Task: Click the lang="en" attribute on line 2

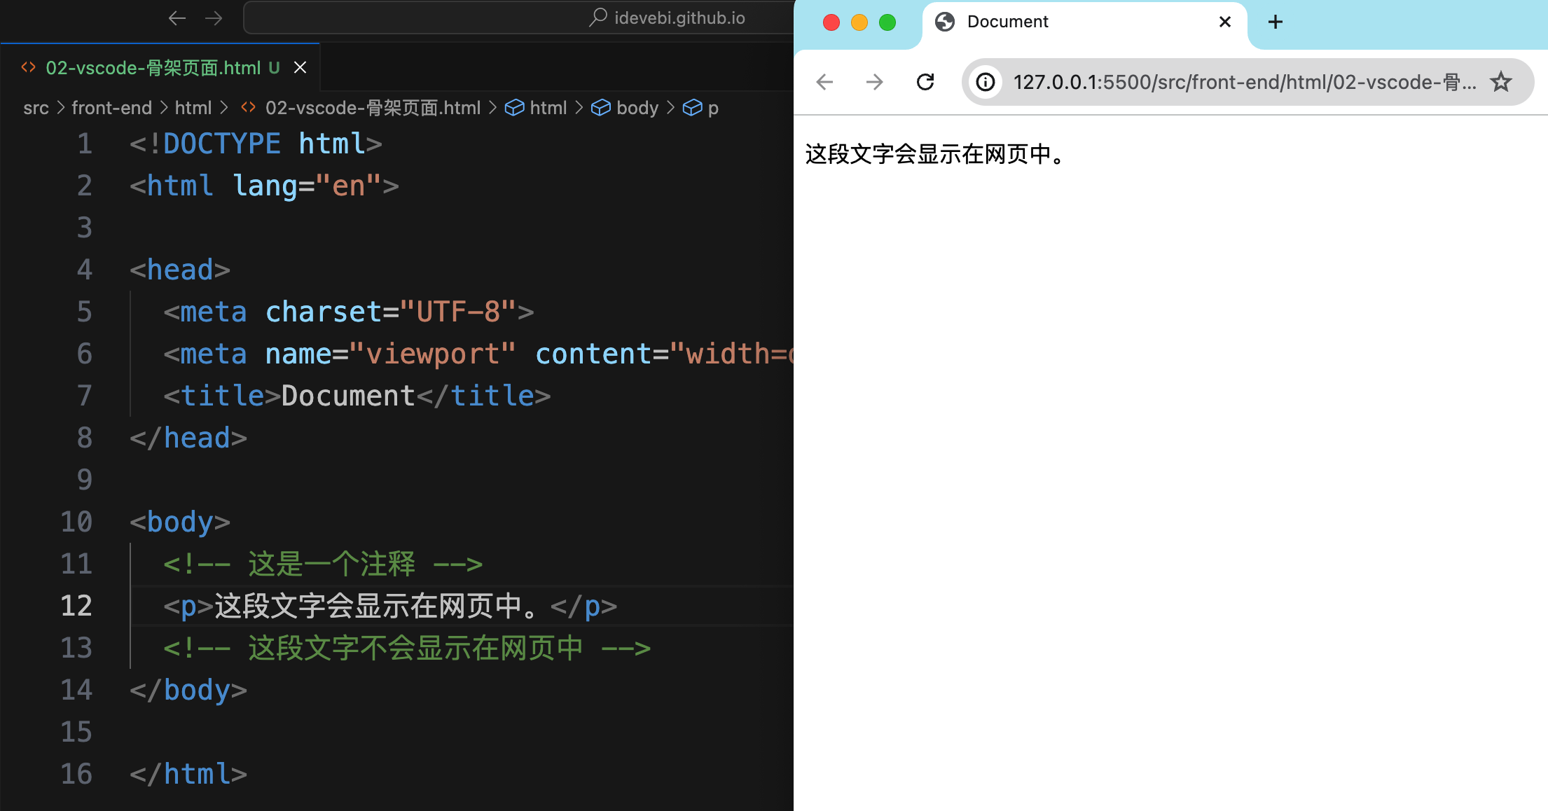Action: point(307,186)
